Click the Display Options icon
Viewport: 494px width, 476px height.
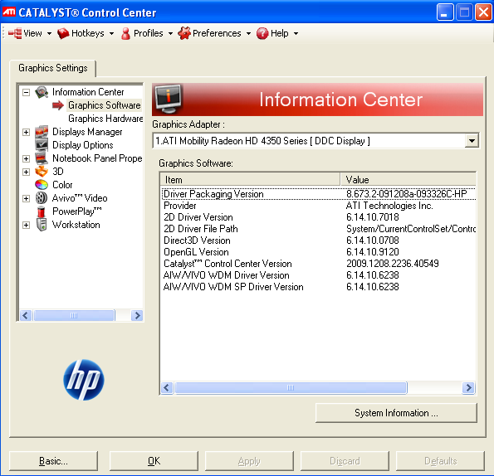click(x=42, y=145)
